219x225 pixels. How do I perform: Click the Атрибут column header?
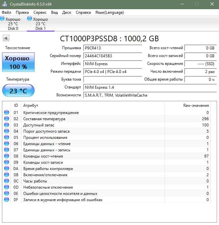pyautogui.click(x=93, y=105)
